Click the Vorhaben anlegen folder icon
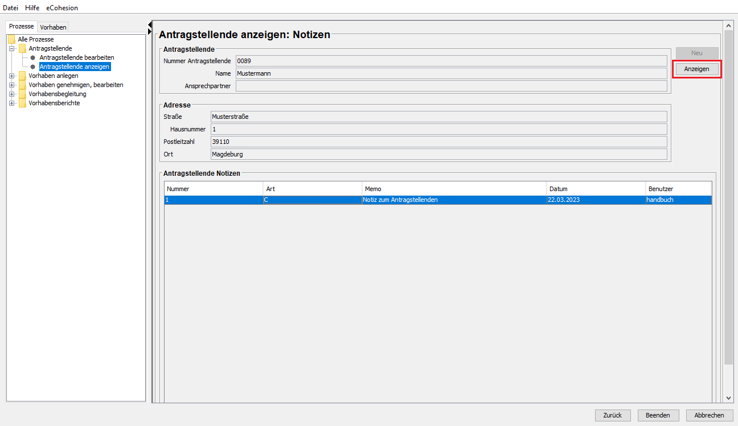This screenshot has width=738, height=426. click(x=22, y=76)
